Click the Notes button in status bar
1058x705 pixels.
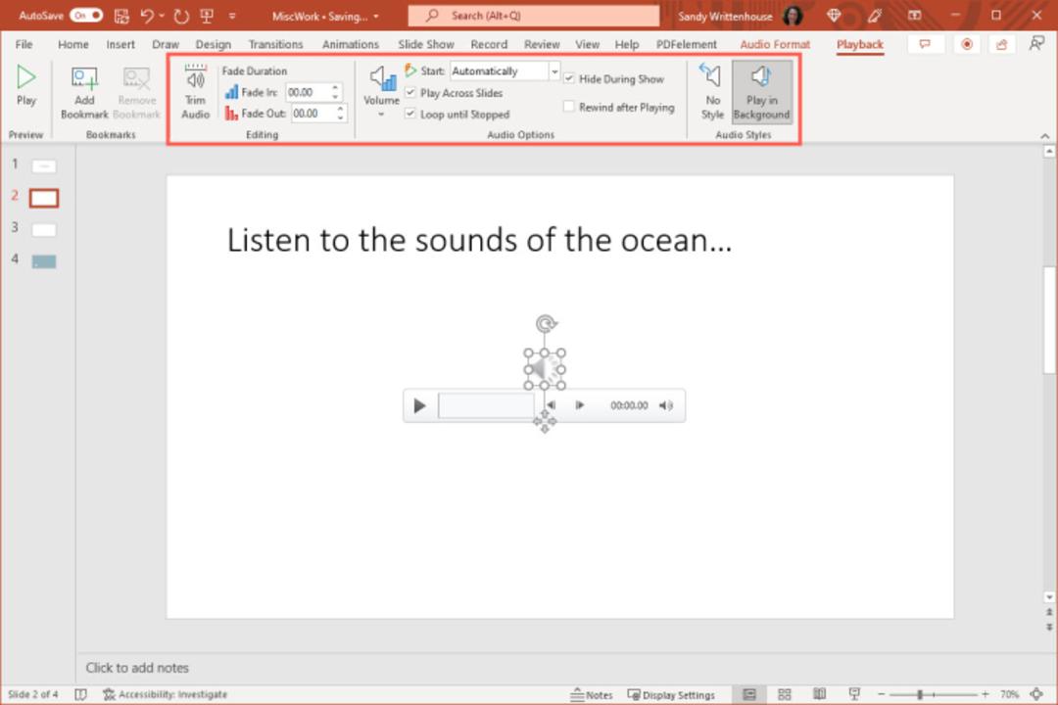point(592,694)
